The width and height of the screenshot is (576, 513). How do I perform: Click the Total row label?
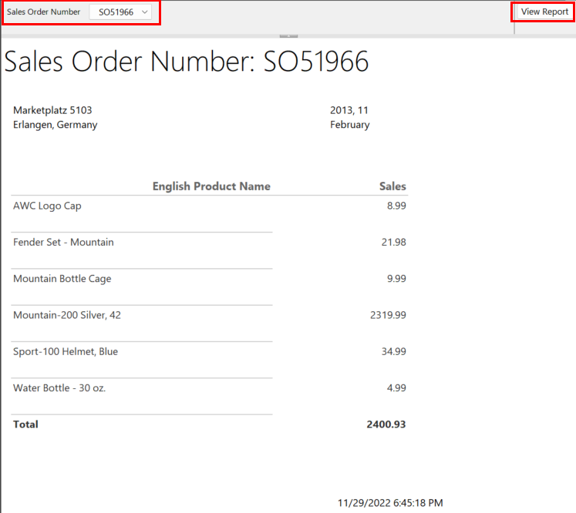coord(25,424)
